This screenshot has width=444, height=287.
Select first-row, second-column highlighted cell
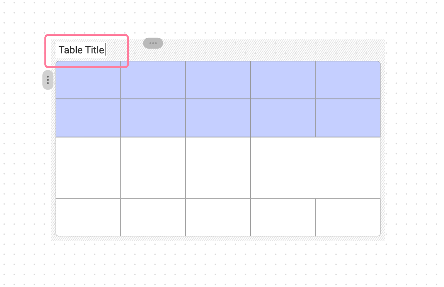pos(153,80)
